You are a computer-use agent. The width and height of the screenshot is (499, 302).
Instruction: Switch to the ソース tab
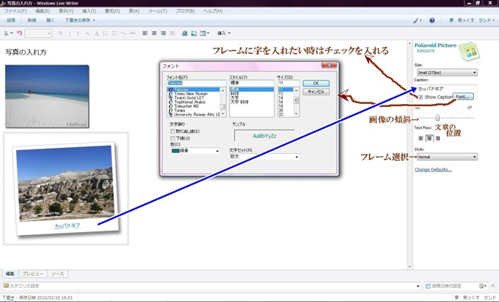(x=58, y=274)
